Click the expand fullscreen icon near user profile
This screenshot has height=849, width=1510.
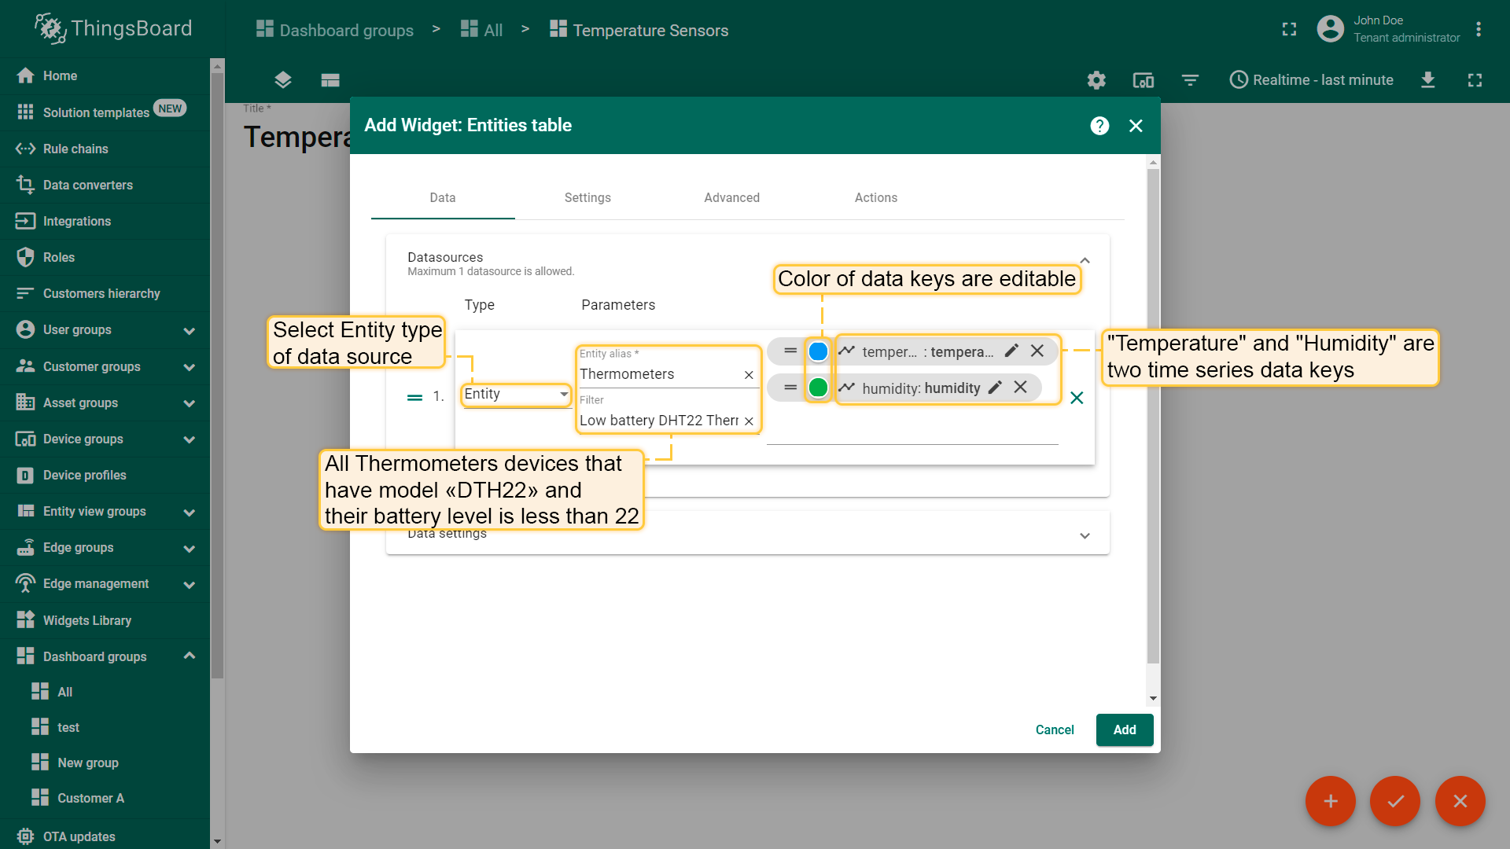pyautogui.click(x=1289, y=29)
